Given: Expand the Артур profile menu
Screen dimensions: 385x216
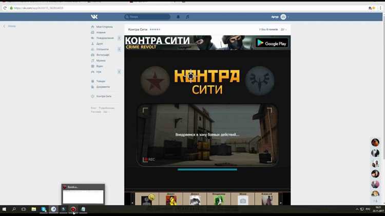Looking at the screenshot, I should (280, 17).
